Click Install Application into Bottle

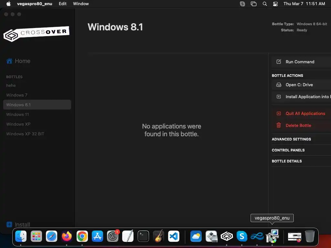[x=301, y=97]
